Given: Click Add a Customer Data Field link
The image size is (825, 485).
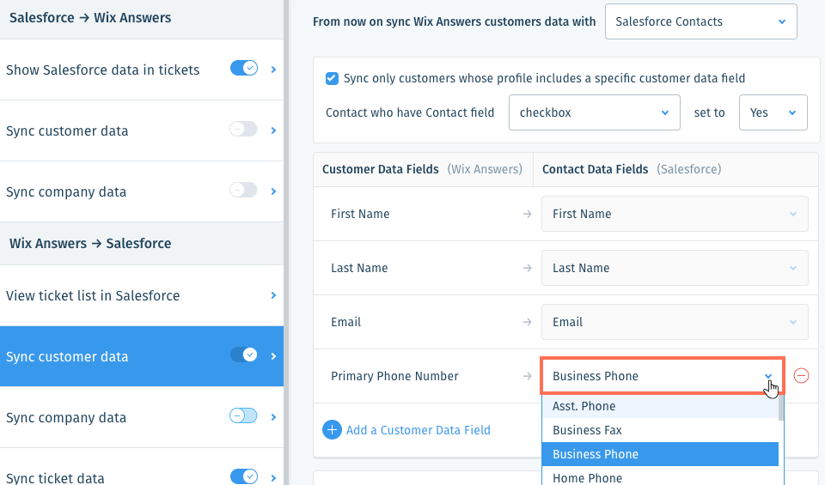Looking at the screenshot, I should pos(419,430).
